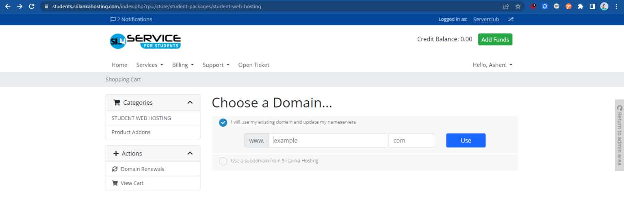
Task: Select Use a subdomain from SriLanka Hosting
Action: coord(223,161)
